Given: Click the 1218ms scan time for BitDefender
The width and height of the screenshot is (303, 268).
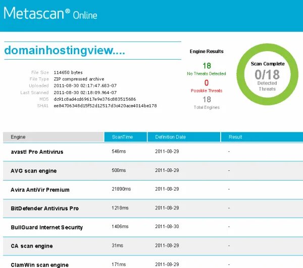Looking at the screenshot, I should coord(120,208).
